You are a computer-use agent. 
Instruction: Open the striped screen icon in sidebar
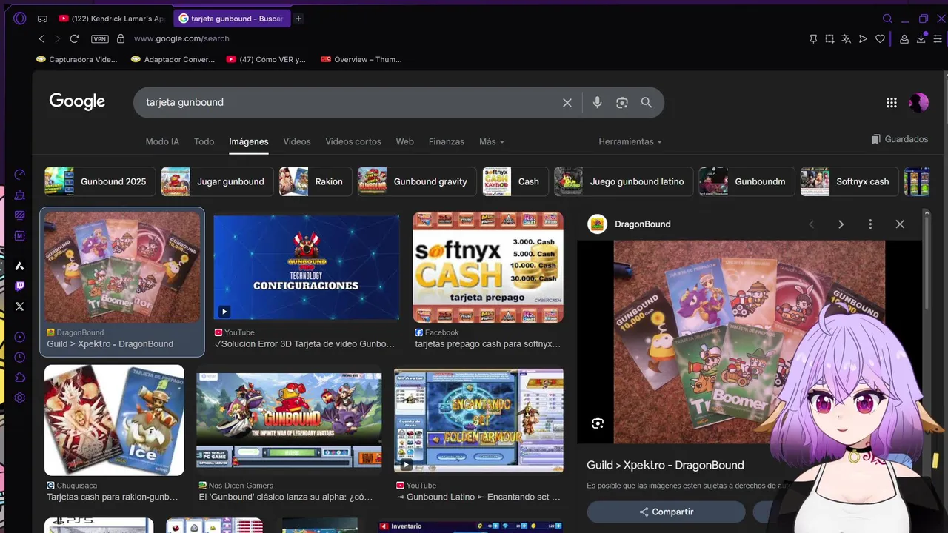click(20, 215)
